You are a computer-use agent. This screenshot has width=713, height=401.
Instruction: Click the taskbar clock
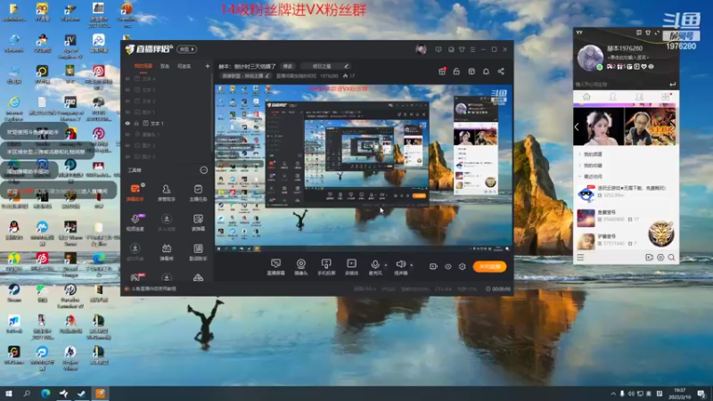[x=679, y=393]
